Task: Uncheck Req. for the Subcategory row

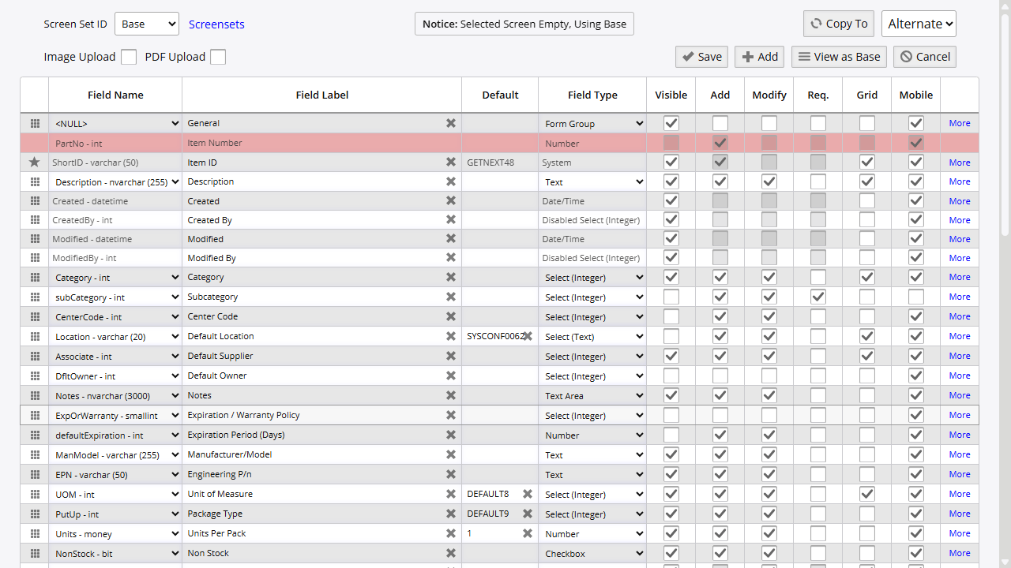Action: 818,297
